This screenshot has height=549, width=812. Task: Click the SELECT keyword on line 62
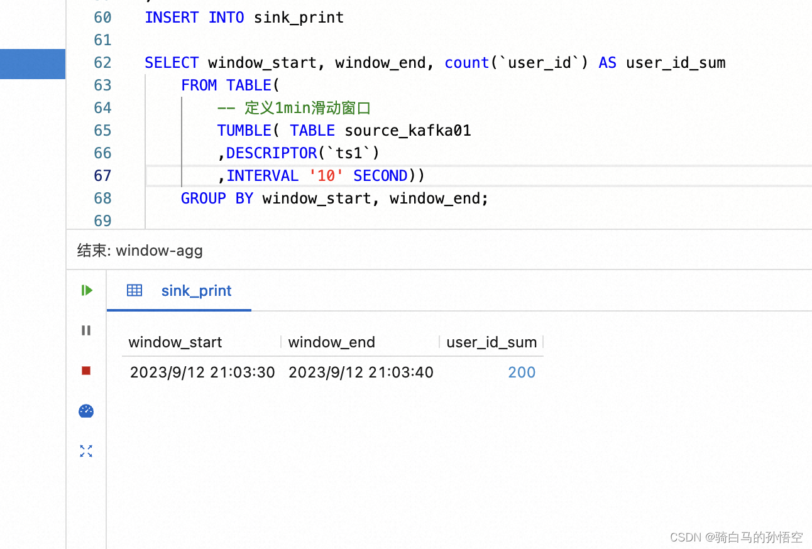pos(172,63)
